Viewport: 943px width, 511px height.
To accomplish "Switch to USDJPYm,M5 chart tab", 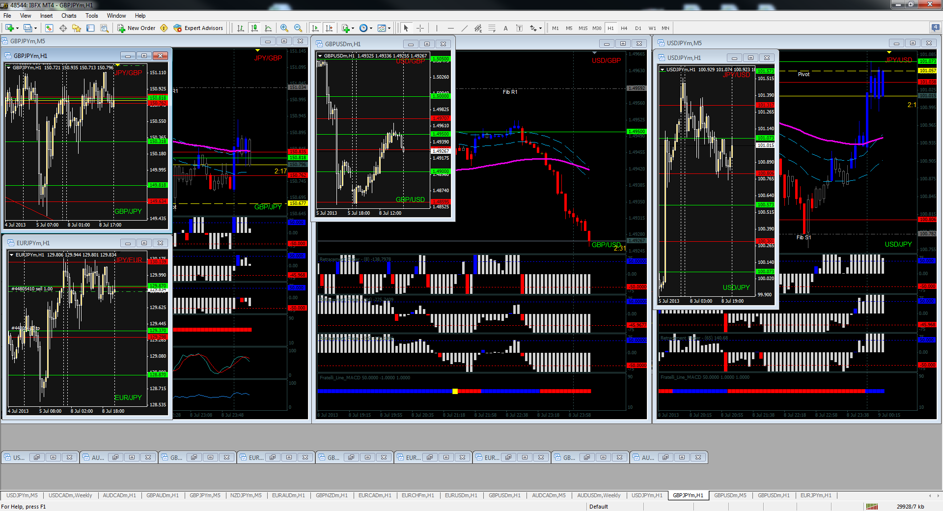I will click(x=22, y=495).
